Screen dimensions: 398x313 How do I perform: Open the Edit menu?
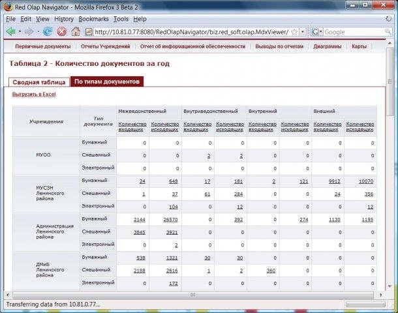coord(26,19)
